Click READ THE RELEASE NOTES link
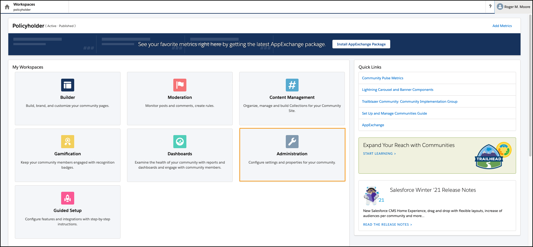This screenshot has width=533, height=247. (388, 224)
